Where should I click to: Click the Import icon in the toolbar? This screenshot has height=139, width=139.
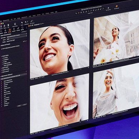point(1,26)
